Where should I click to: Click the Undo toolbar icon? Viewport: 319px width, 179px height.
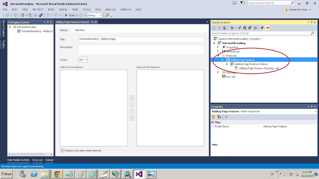(x=48, y=15)
